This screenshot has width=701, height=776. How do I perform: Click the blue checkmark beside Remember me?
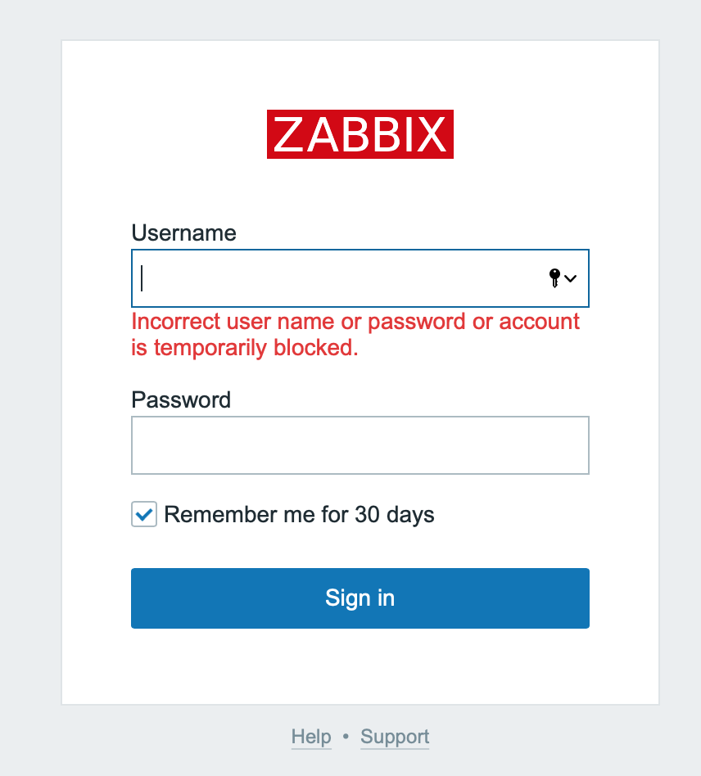click(144, 515)
